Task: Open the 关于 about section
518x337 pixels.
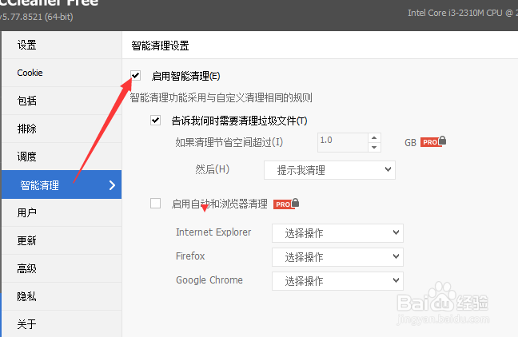Action: point(62,324)
